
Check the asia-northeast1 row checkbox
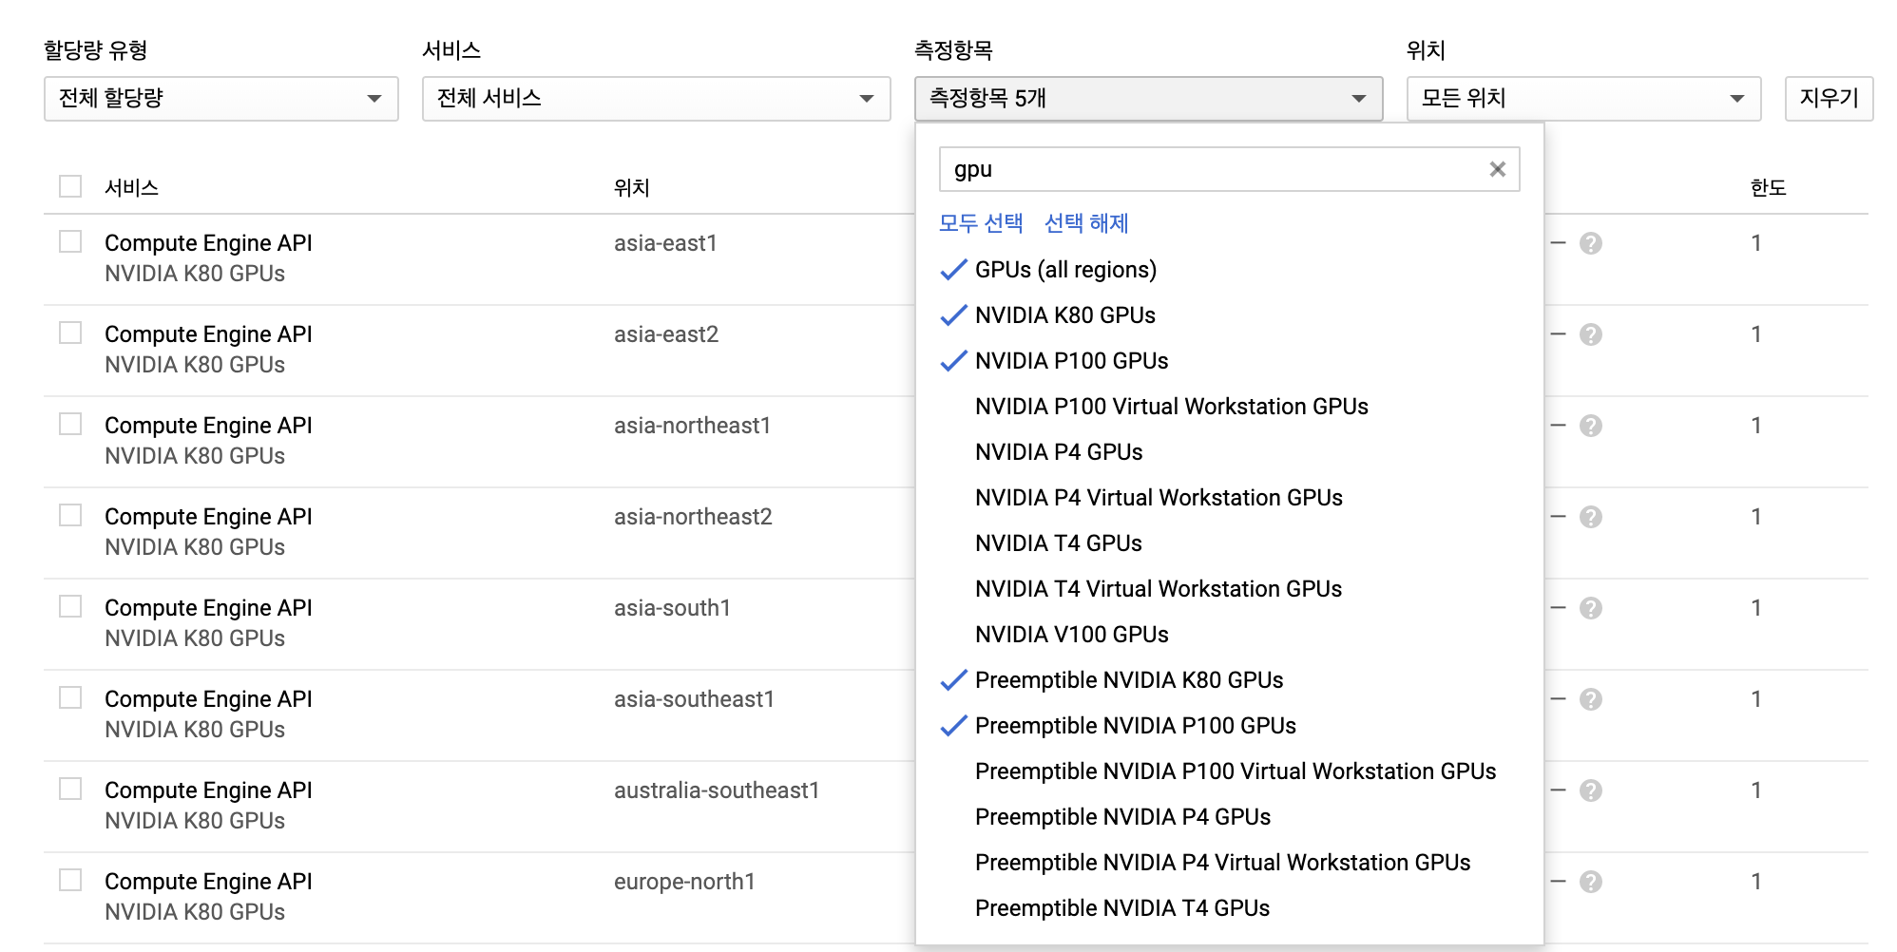pyautogui.click(x=70, y=424)
